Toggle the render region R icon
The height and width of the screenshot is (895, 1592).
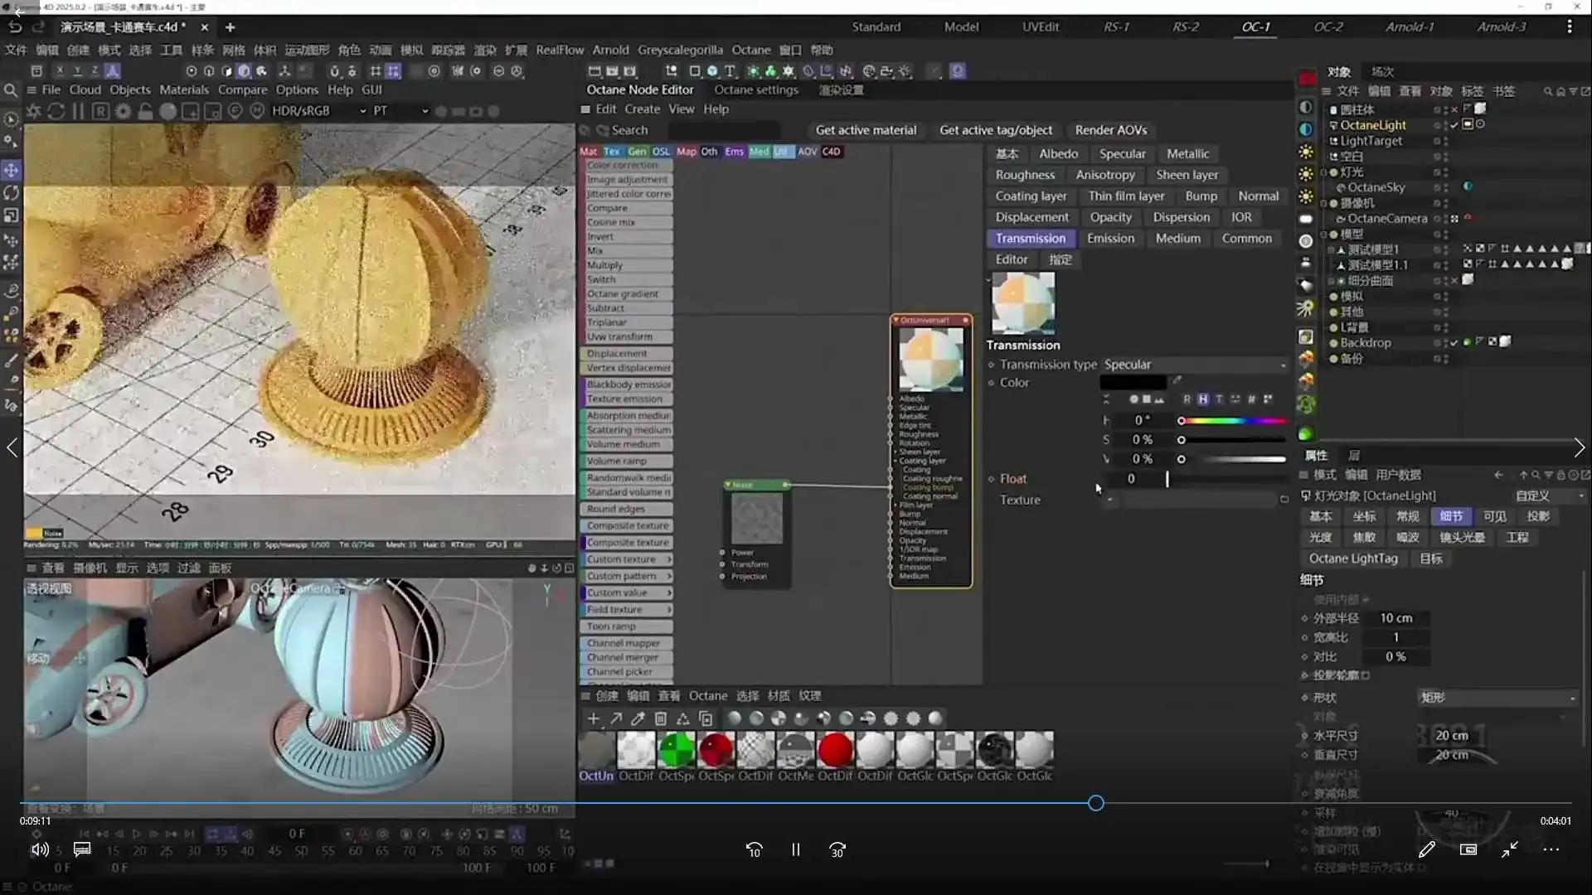(100, 111)
